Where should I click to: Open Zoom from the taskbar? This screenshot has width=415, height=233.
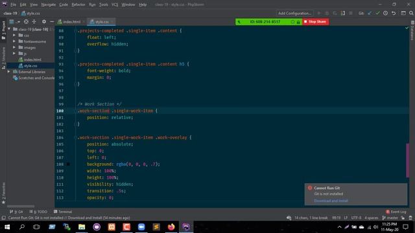(x=141, y=227)
